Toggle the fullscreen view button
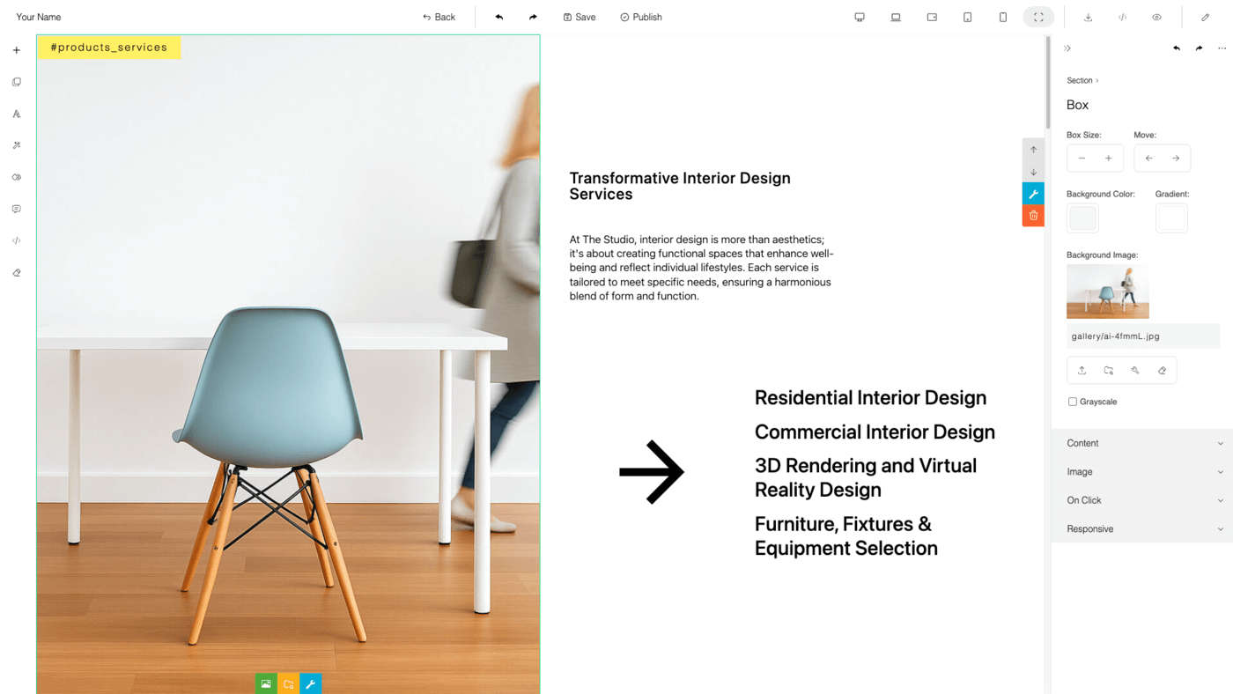This screenshot has width=1233, height=694. (1038, 17)
